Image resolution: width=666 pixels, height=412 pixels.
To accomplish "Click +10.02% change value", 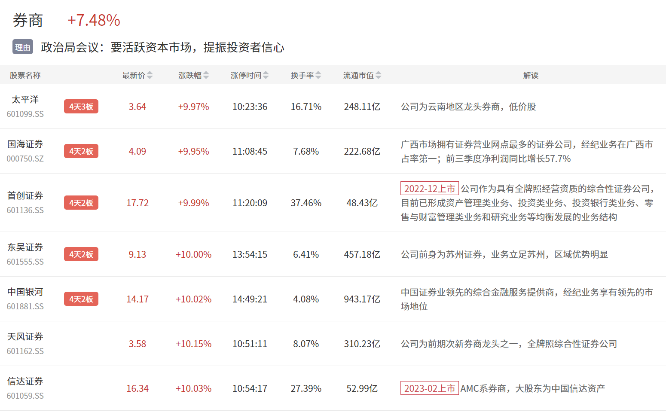I will [193, 299].
